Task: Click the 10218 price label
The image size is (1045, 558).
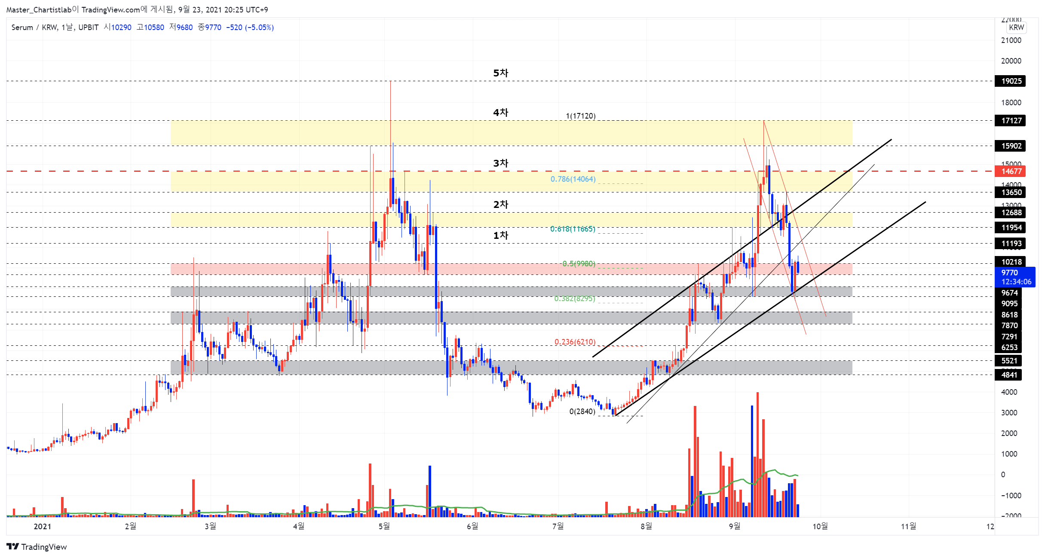Action: tap(1010, 262)
